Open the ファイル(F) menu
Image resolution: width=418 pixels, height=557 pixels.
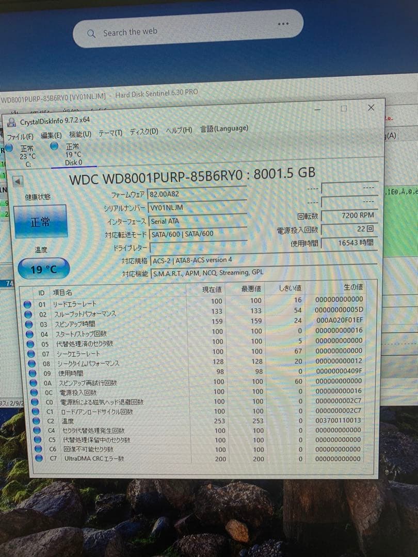click(20, 137)
